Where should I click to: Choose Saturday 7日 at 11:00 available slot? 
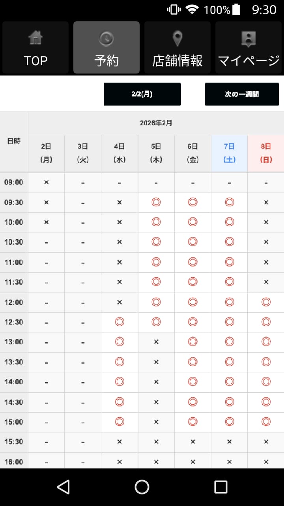[229, 262]
